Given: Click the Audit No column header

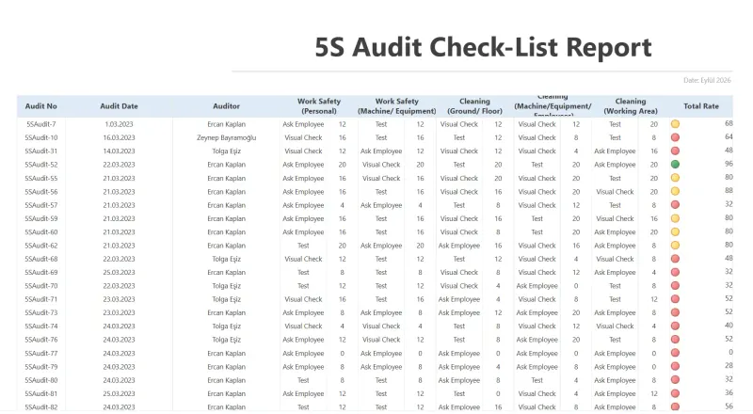Looking at the screenshot, I should point(40,106).
